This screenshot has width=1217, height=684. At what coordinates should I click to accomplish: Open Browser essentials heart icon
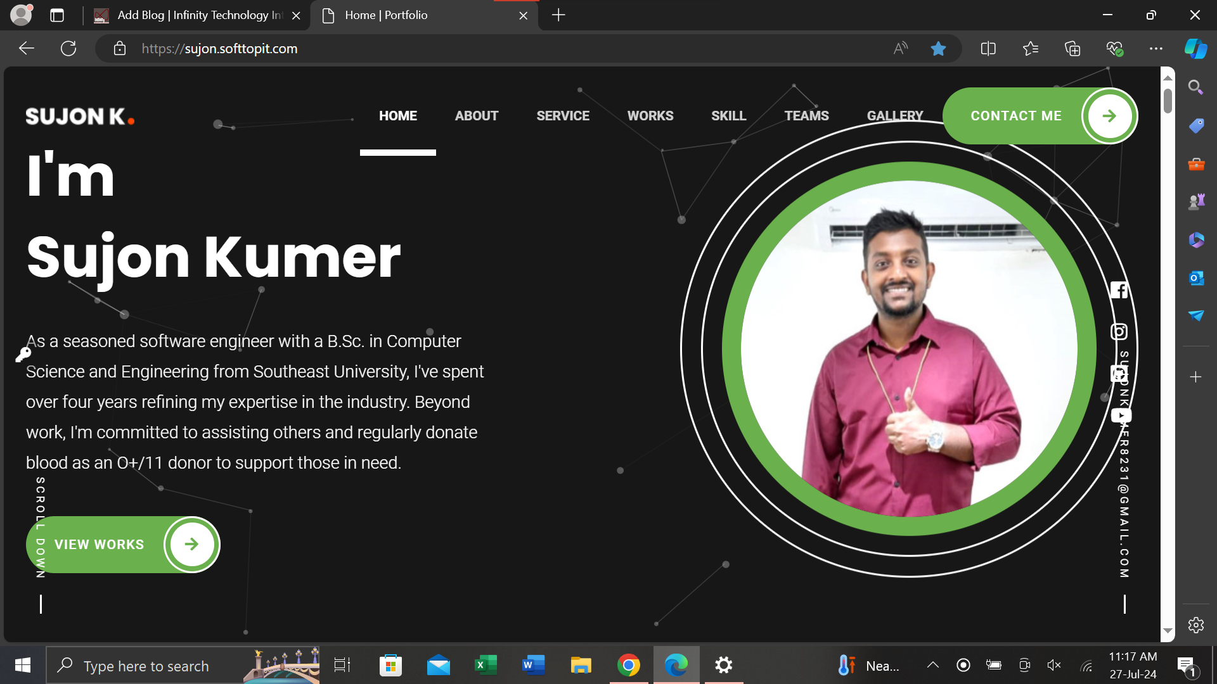tap(1114, 48)
